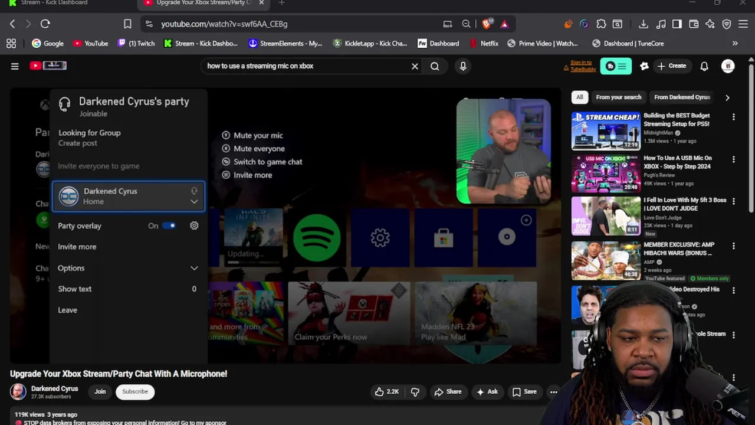Subscribe to Darkened Cyrus
755x425 pixels.
135,392
